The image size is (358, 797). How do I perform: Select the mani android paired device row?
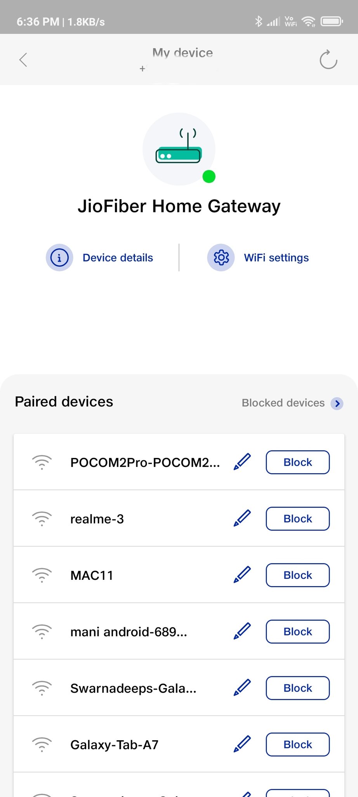(x=129, y=632)
